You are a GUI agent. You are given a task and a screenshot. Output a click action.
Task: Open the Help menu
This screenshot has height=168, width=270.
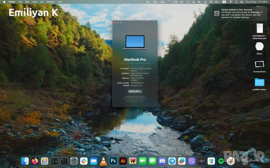pos(60,2)
